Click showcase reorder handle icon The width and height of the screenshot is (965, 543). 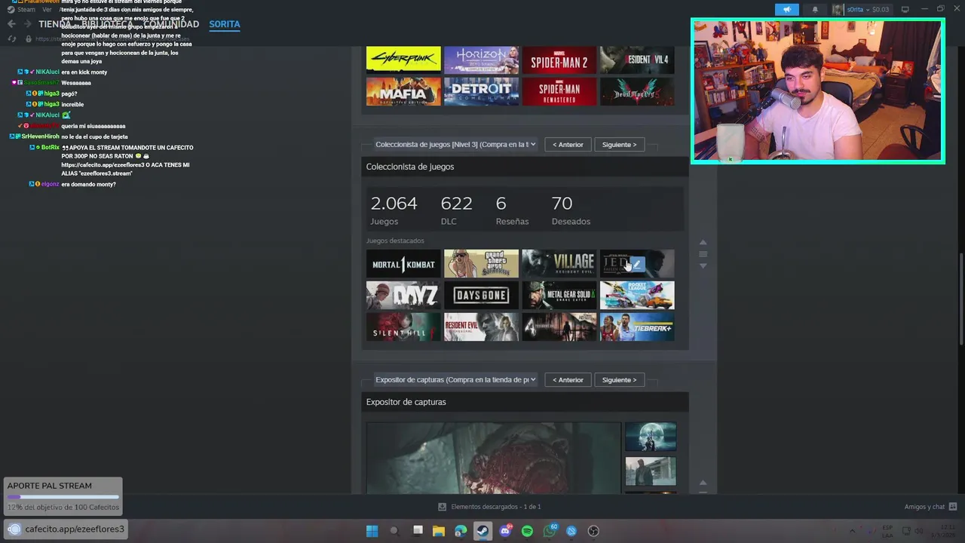click(x=703, y=254)
